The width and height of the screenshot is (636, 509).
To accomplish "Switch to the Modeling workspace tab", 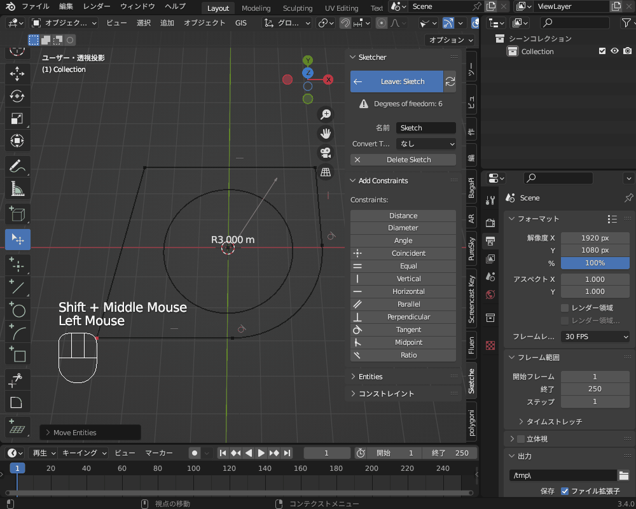I will click(x=256, y=8).
